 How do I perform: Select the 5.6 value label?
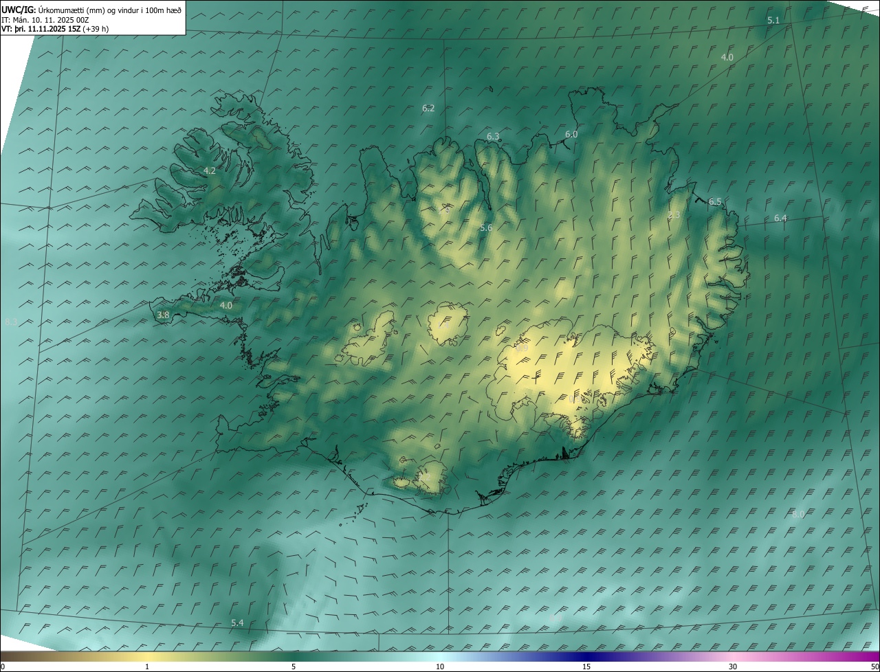click(486, 228)
